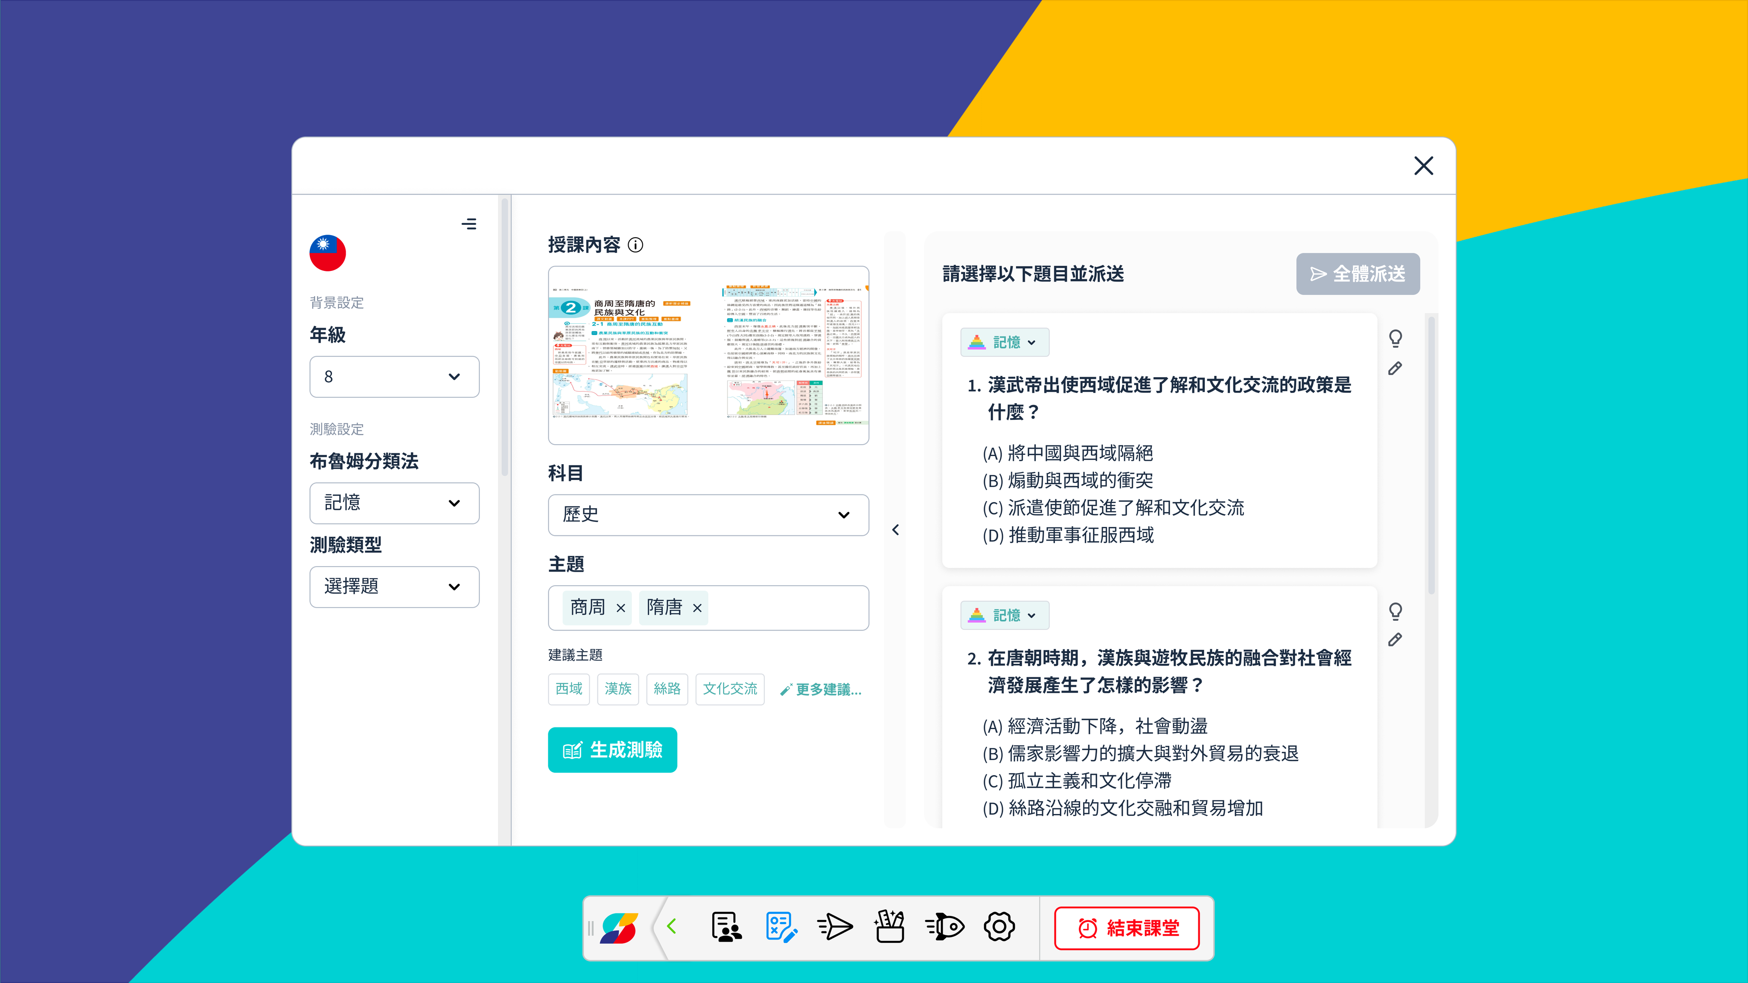Viewport: 1748px width, 983px height.
Task: Add suggested topic 西域
Action: coord(568,689)
